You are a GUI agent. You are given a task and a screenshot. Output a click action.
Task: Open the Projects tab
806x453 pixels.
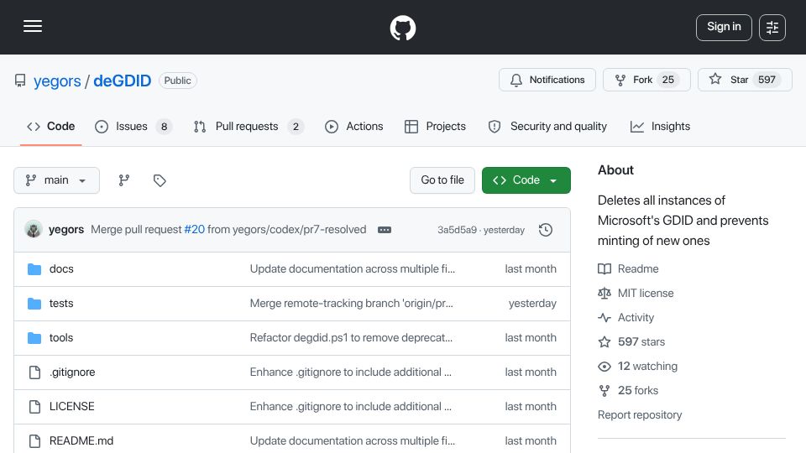[435, 127]
